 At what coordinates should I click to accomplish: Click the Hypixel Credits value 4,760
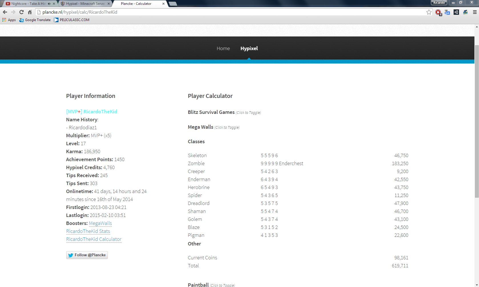[x=109, y=167]
